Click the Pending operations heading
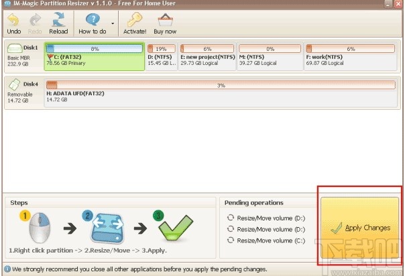This screenshot has height=276, width=405. 254,203
